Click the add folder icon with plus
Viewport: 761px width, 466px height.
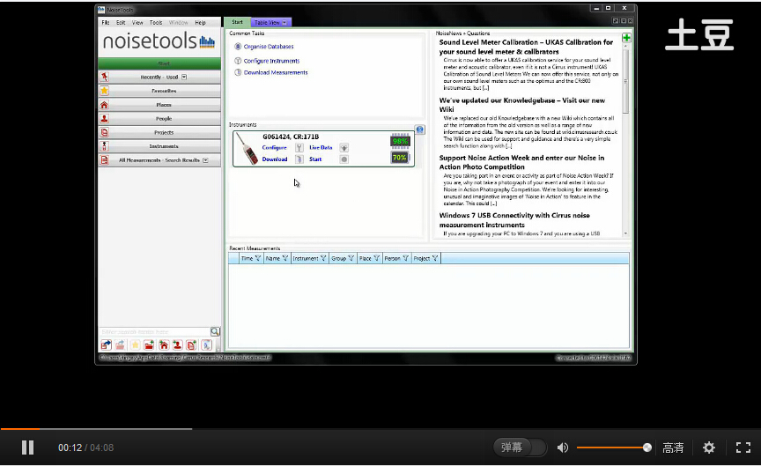(149, 345)
